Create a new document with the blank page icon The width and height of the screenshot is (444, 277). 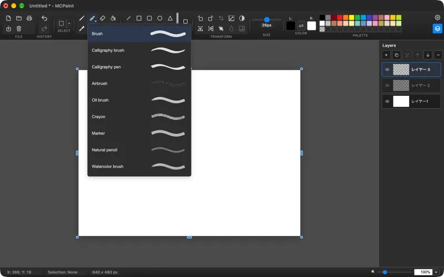click(8, 18)
